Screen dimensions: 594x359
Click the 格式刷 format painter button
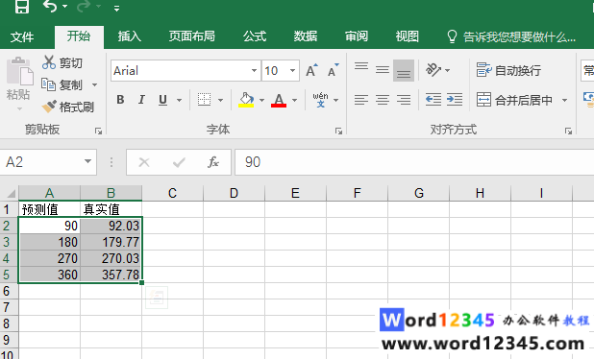(67, 108)
